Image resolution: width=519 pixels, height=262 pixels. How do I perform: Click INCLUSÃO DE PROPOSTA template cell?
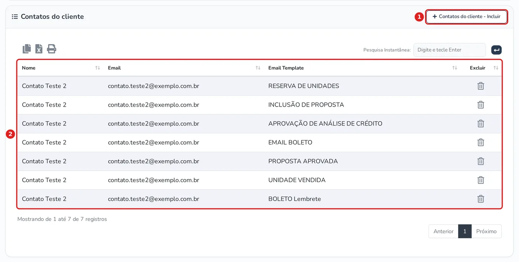coord(306,105)
